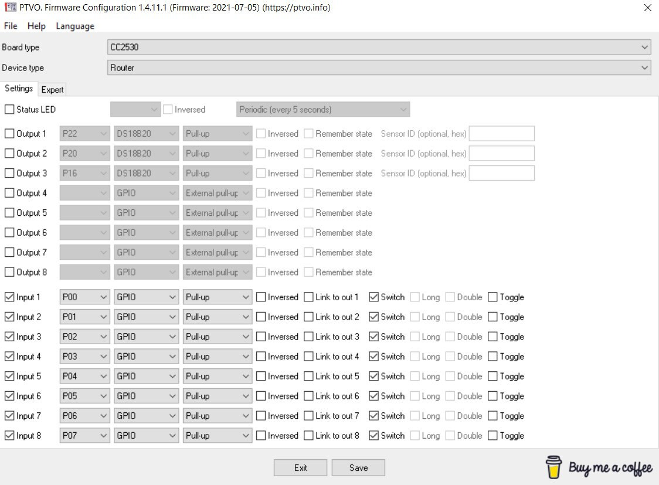Viewport: 659px width, 485px height.
Task: Click the Buy me a coffee cup icon
Action: click(x=553, y=467)
